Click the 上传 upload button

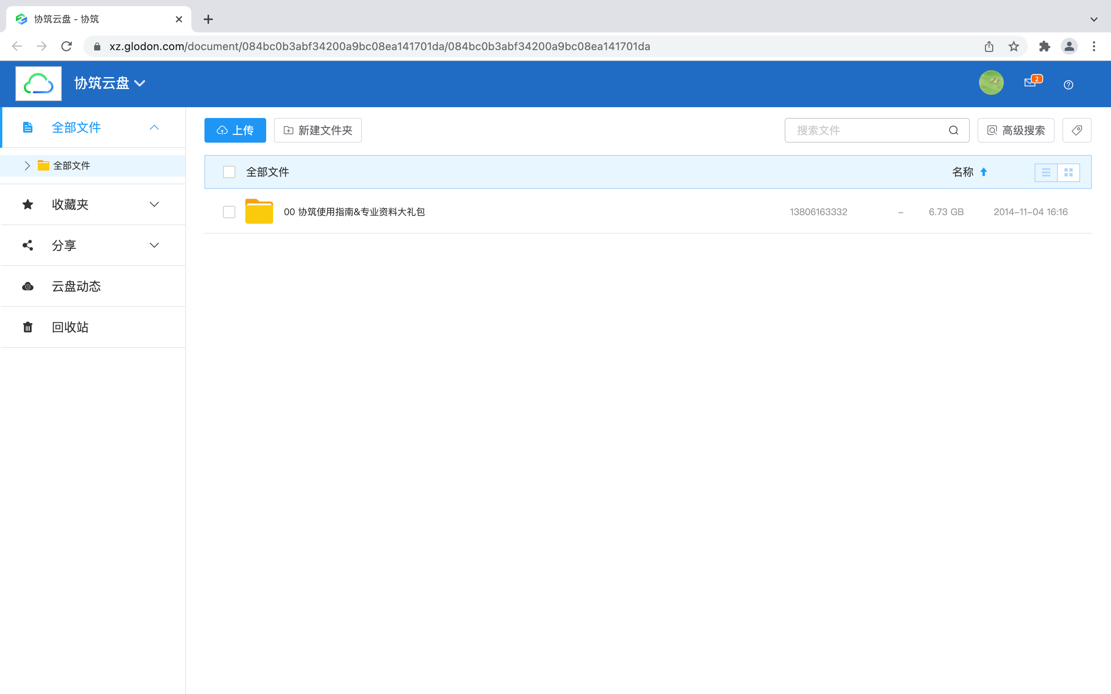[x=235, y=130]
